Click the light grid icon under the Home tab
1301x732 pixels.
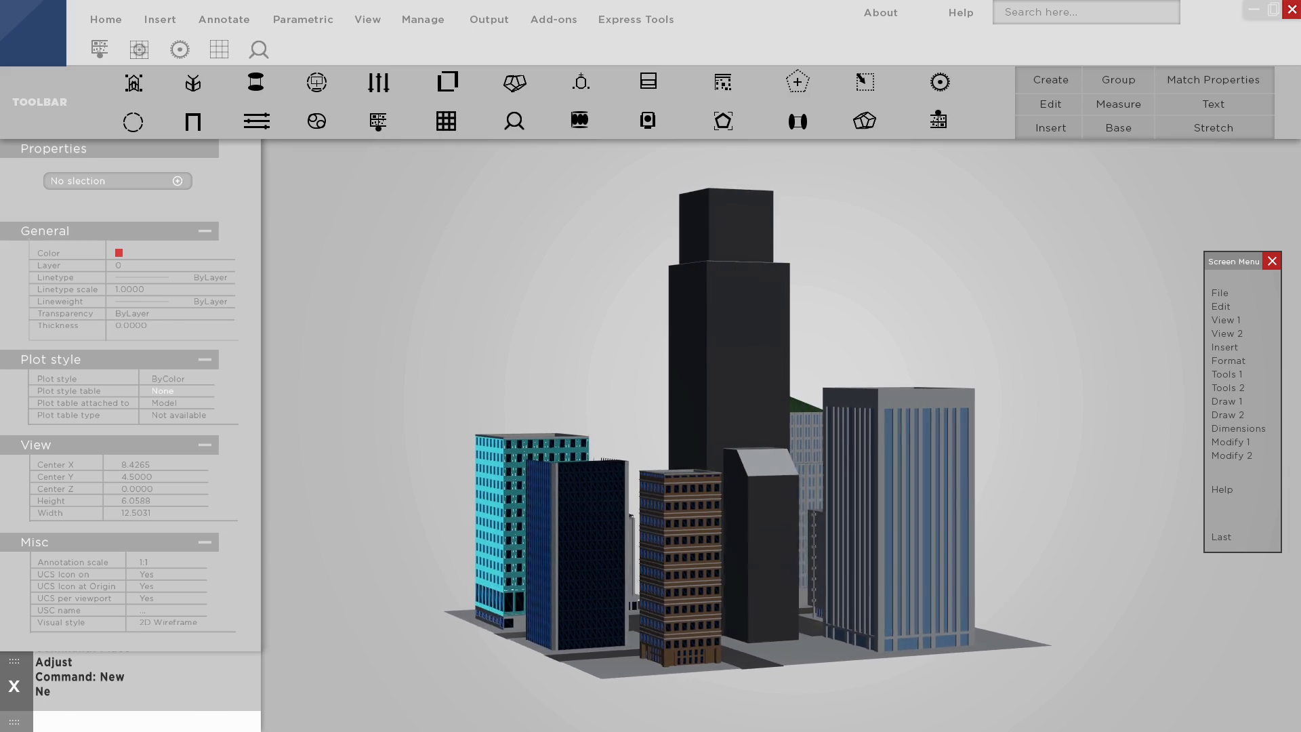219,49
